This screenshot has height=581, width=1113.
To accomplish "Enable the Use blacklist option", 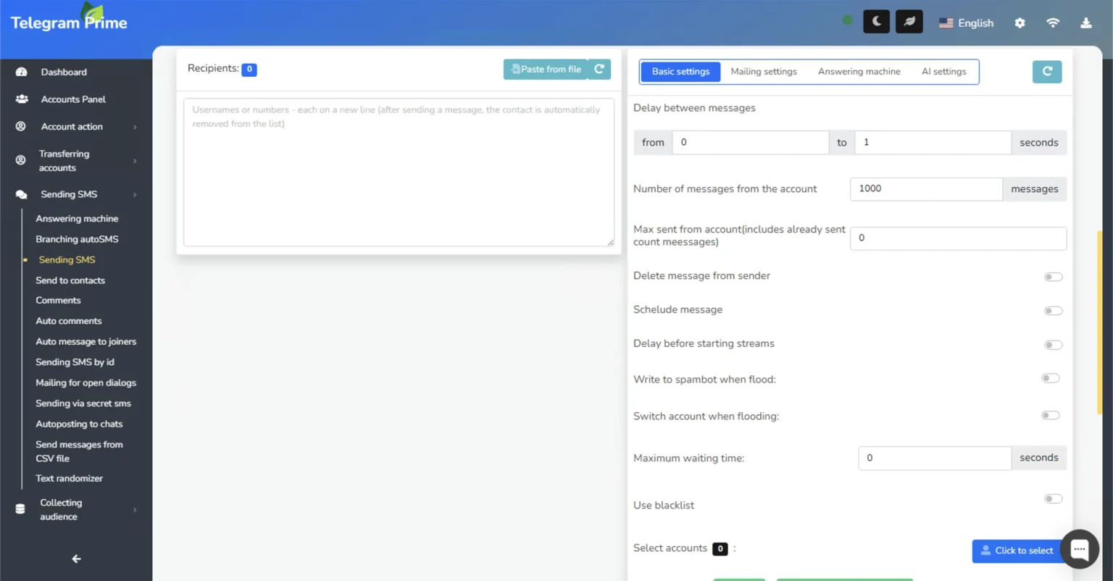I will (1053, 498).
